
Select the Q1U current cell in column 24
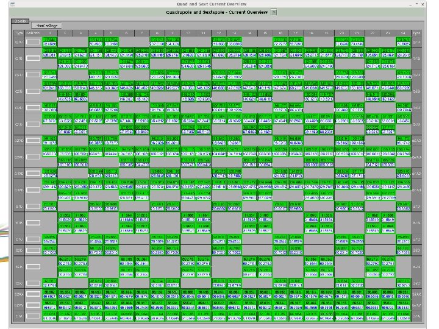pyautogui.click(x=404, y=41)
